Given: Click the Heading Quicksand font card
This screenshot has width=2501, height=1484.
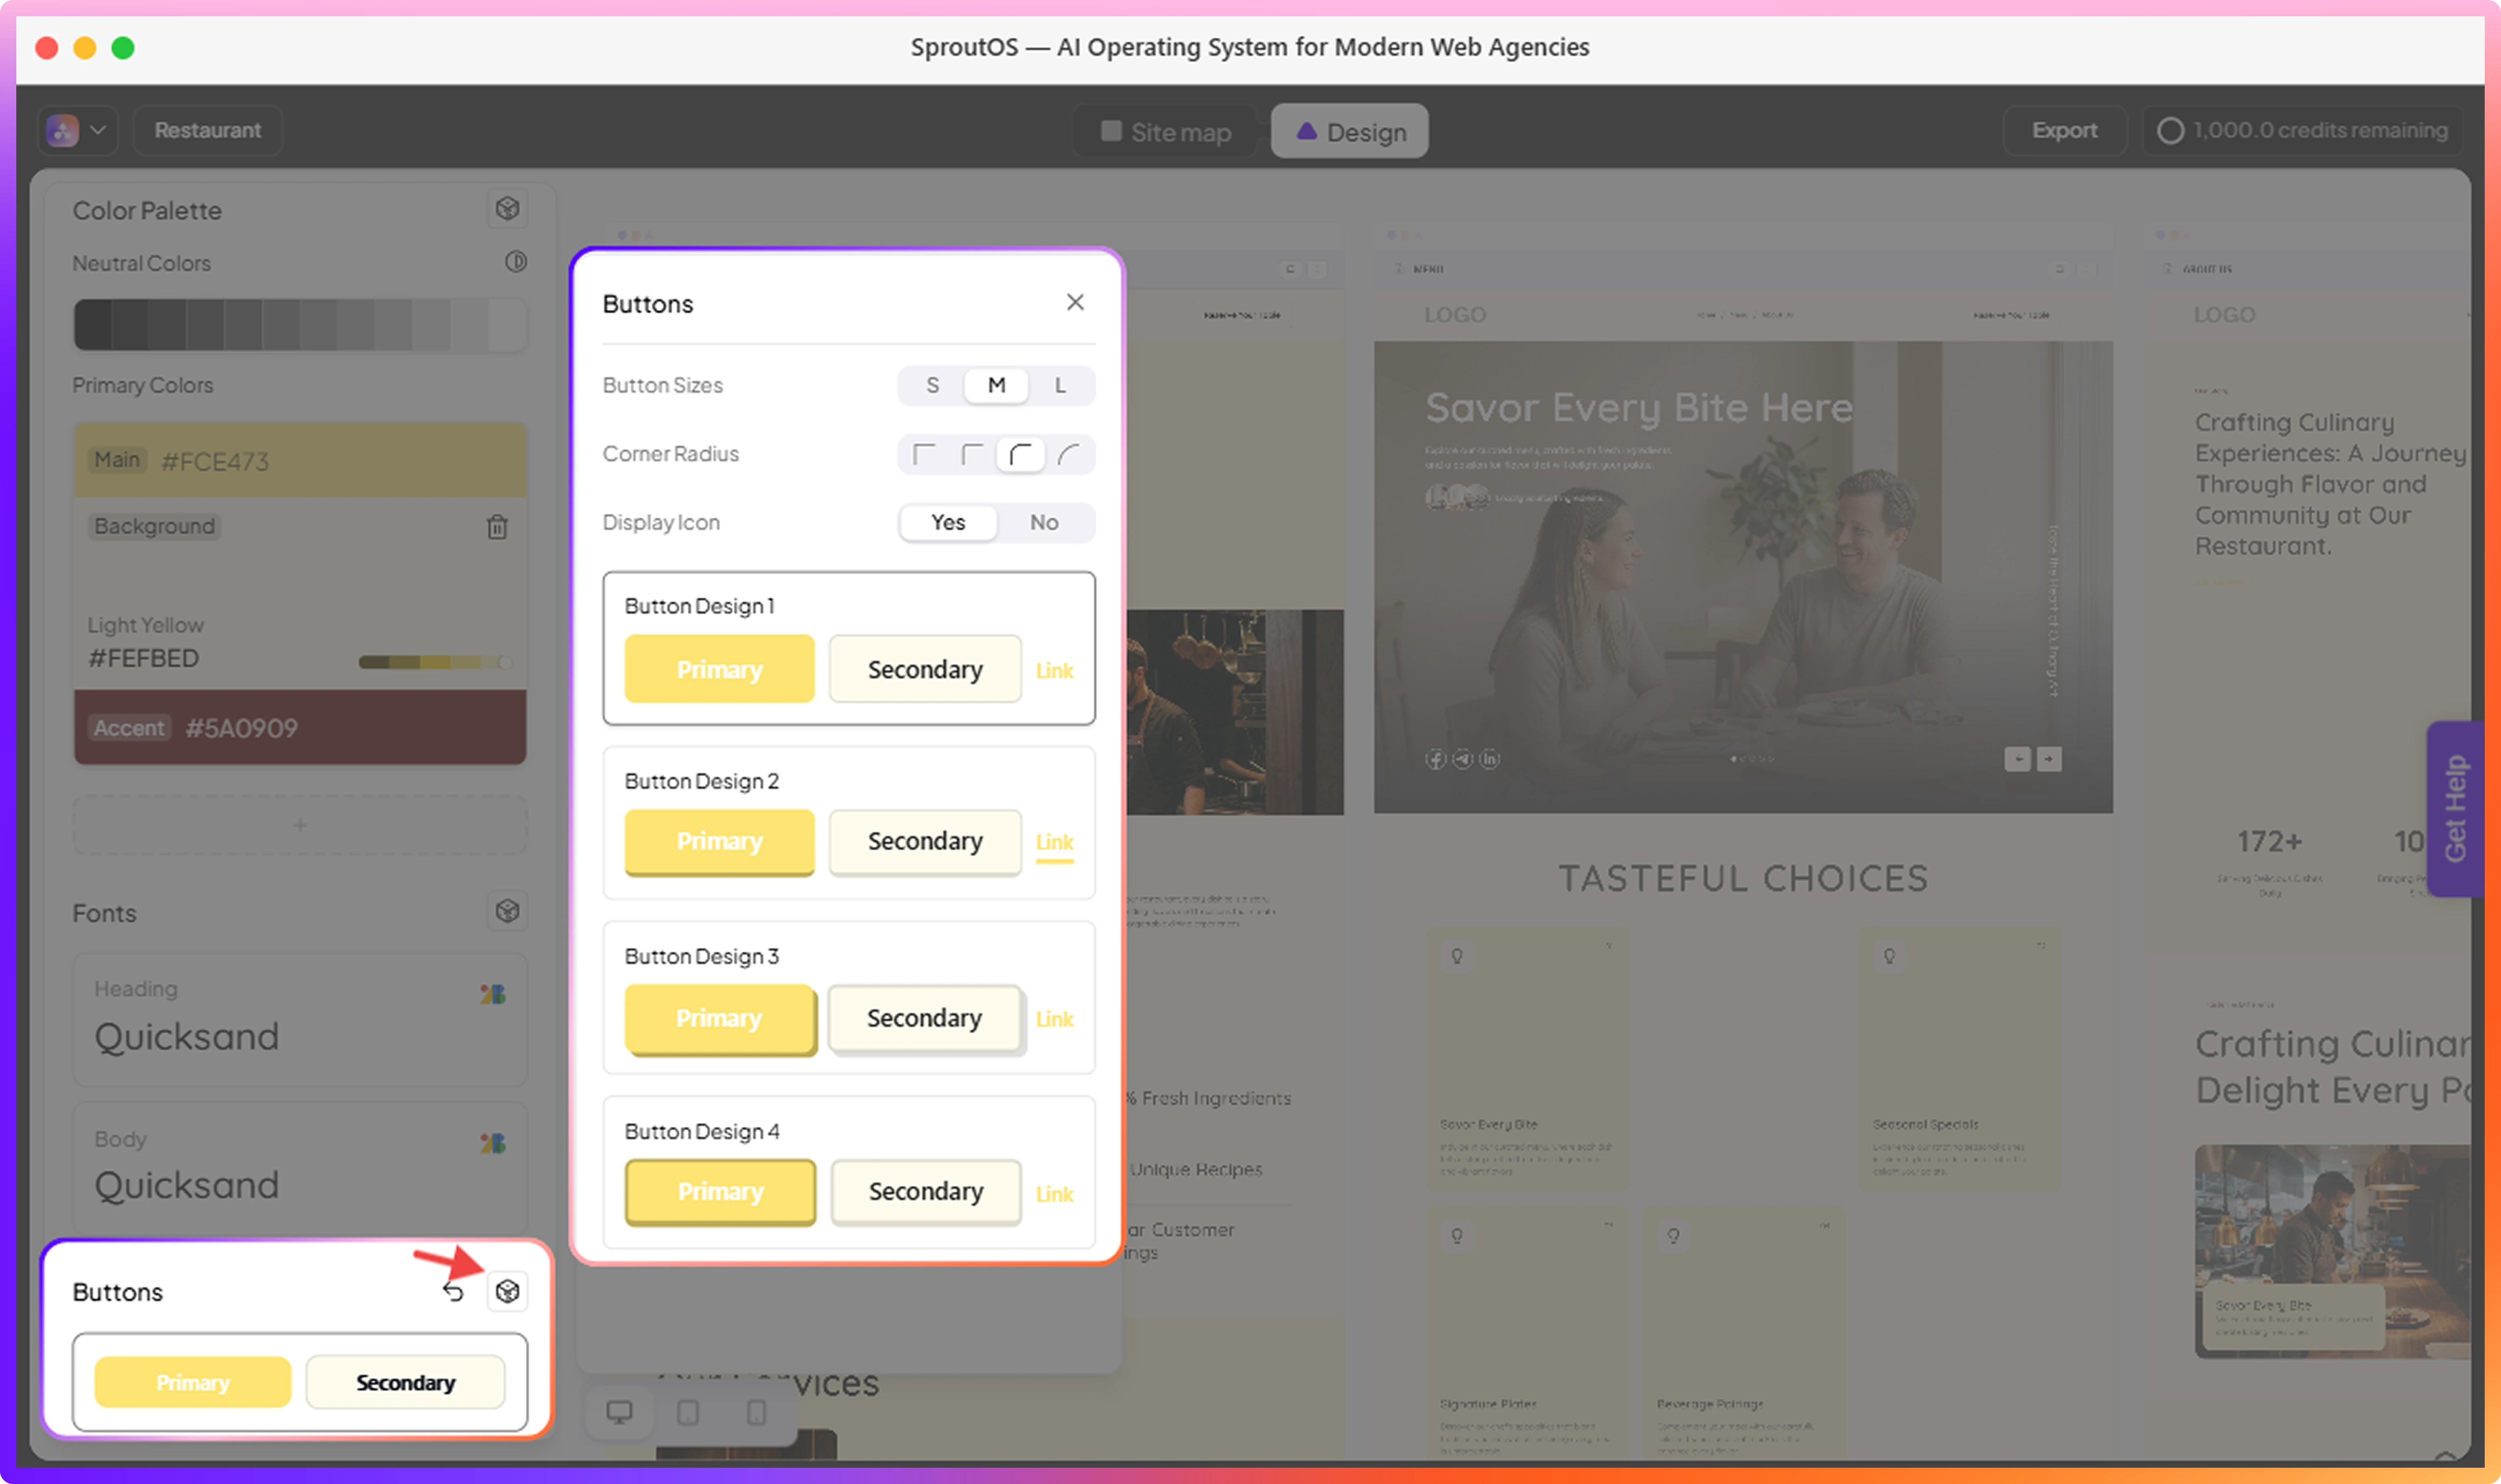Looking at the screenshot, I should click(x=300, y=1019).
